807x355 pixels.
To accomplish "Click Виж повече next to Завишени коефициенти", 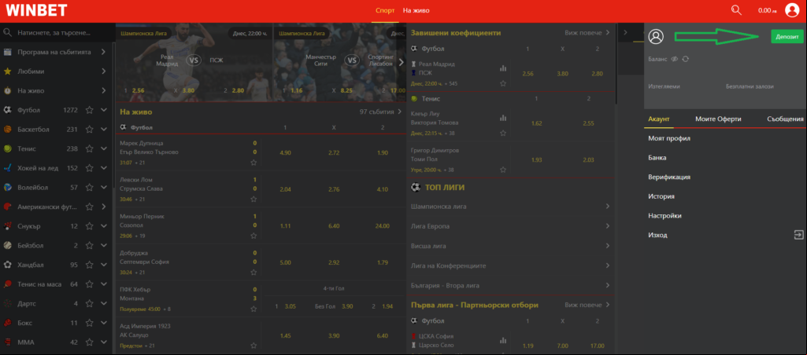I will click(587, 33).
